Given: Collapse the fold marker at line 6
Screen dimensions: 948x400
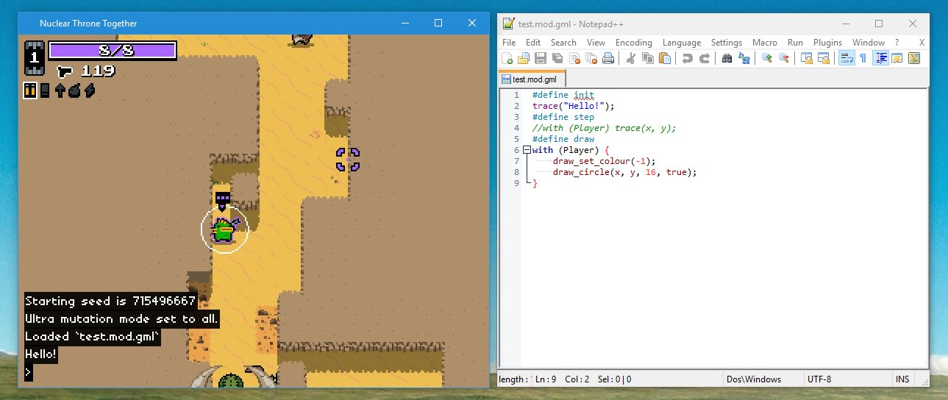Looking at the screenshot, I should (527, 150).
